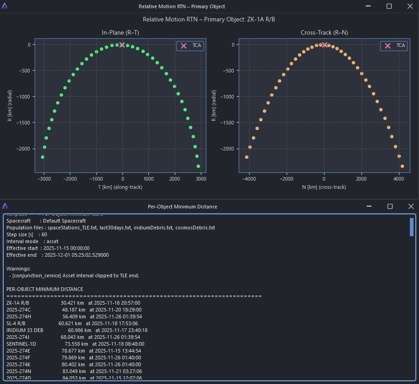
Task: Minimize the Relative Motion RTN window
Action: point(368,6)
